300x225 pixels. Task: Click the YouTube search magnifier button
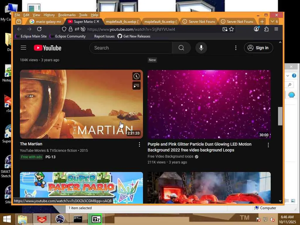(181, 48)
